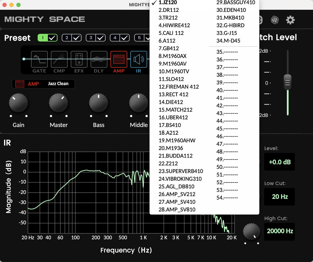
Task: Click the High Cut 20000 Hz field
Action: pyautogui.click(x=279, y=231)
